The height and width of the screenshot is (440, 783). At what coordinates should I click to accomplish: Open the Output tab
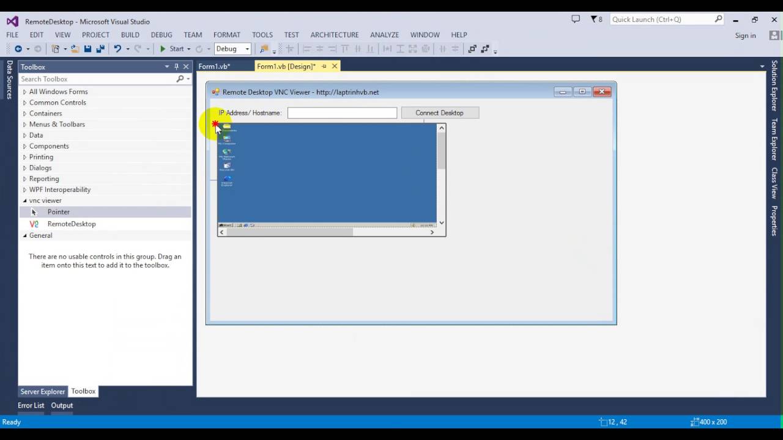62,405
